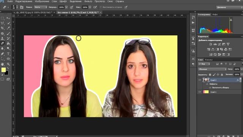
Task: Select the Dodge tool
Action: 8,48
